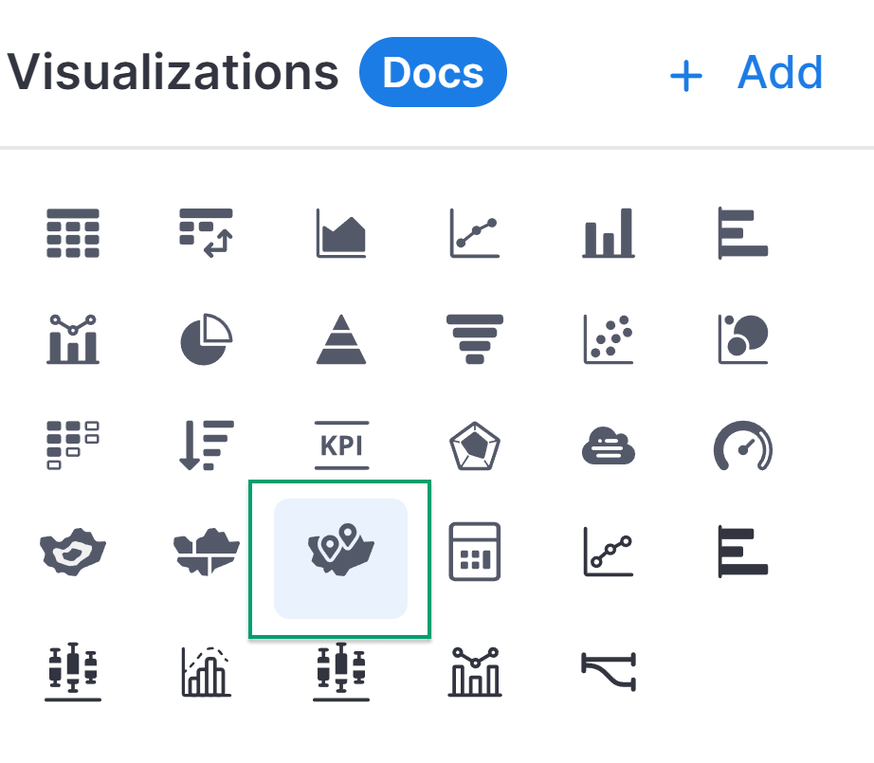Select the table visualization icon

pos(73,233)
